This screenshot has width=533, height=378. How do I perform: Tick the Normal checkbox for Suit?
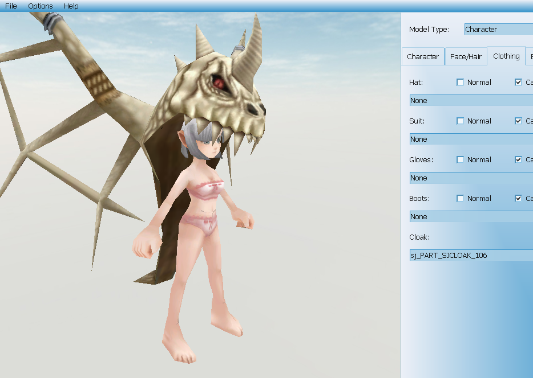[x=461, y=121]
